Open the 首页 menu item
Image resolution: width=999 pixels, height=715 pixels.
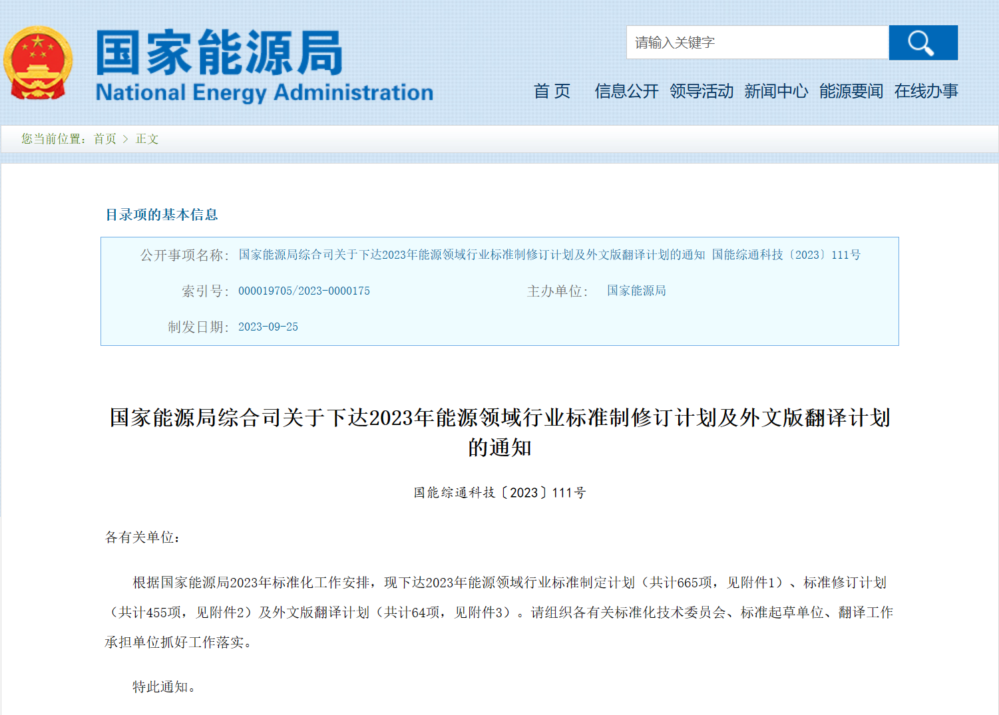(553, 91)
